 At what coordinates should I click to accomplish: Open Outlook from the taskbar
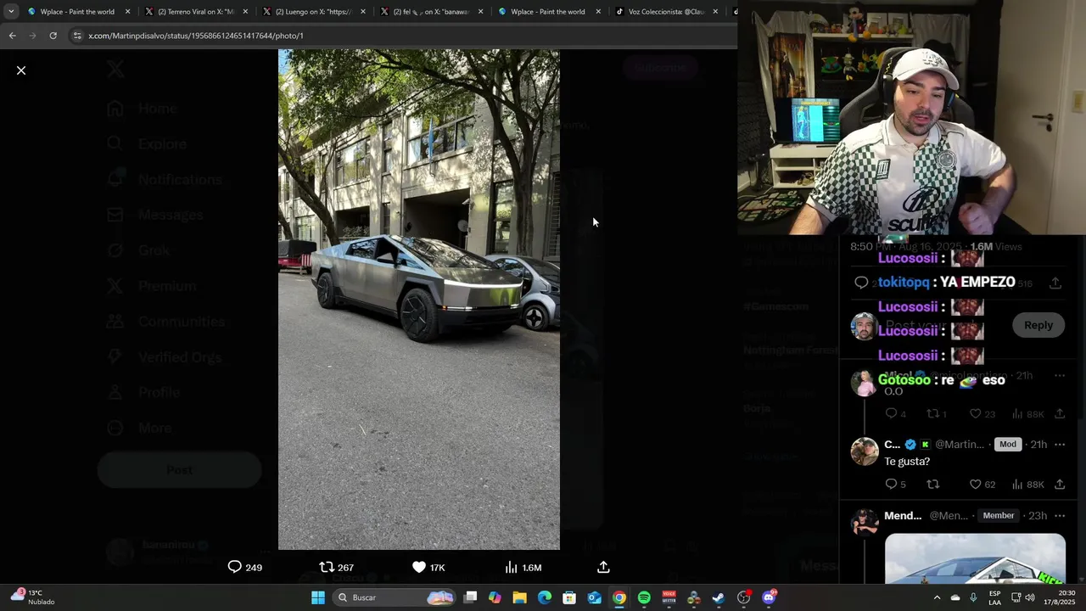594,597
